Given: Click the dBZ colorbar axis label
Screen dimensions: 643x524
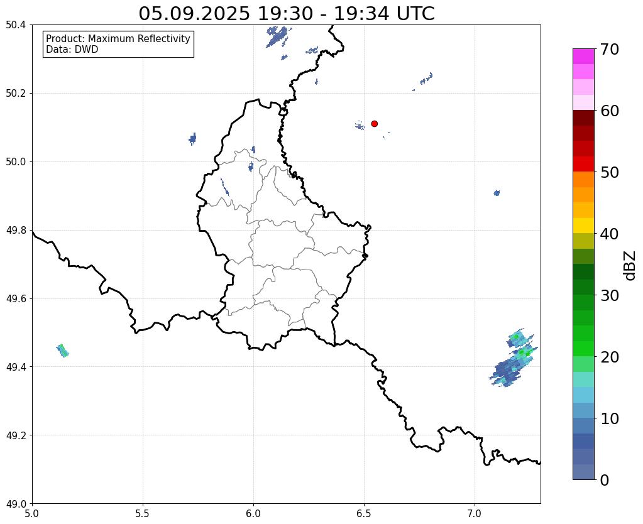Looking at the screenshot, I should (x=630, y=266).
